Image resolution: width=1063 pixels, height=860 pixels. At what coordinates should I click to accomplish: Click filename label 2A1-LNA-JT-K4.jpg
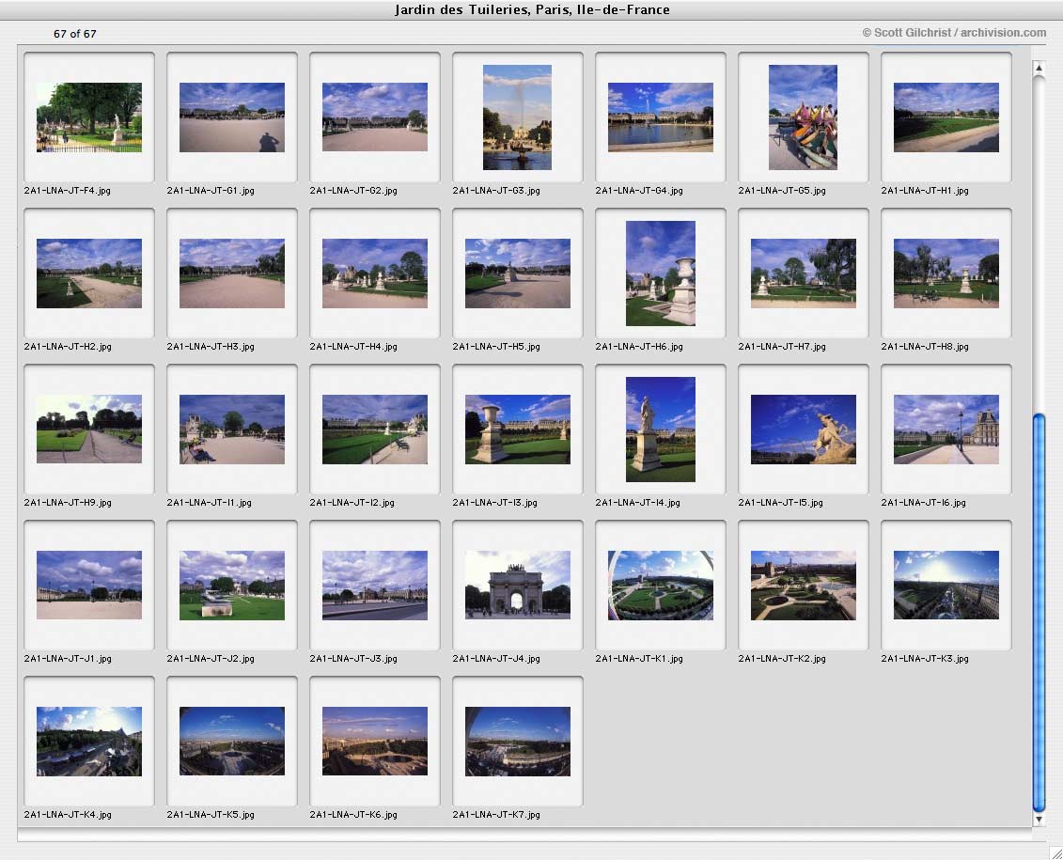tap(67, 815)
